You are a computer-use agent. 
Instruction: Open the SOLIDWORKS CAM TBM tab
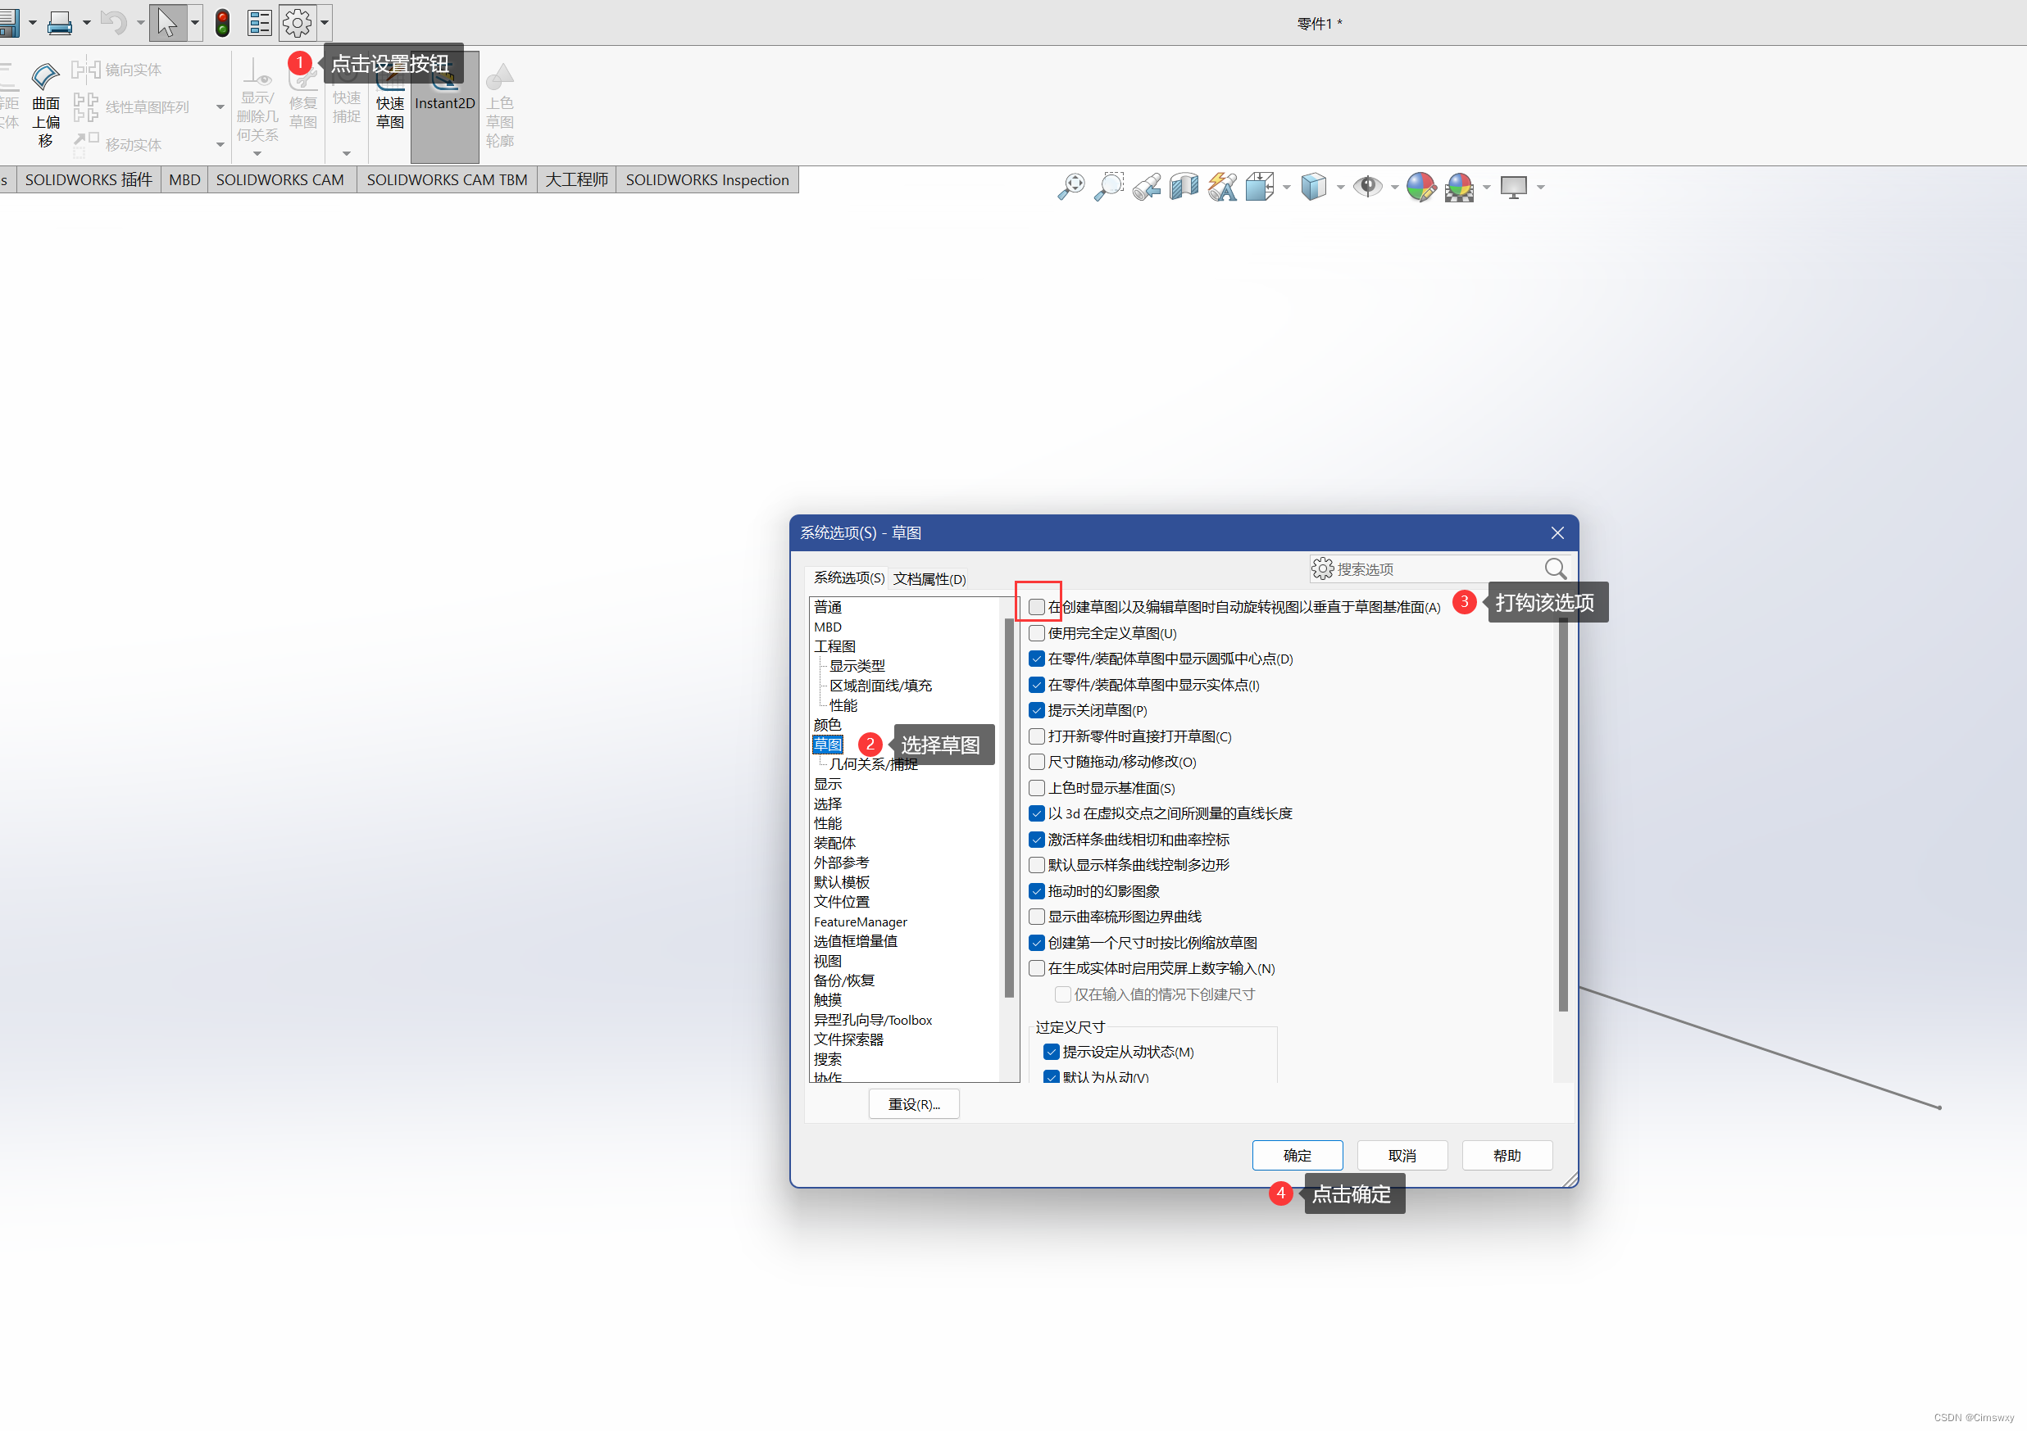[447, 180]
